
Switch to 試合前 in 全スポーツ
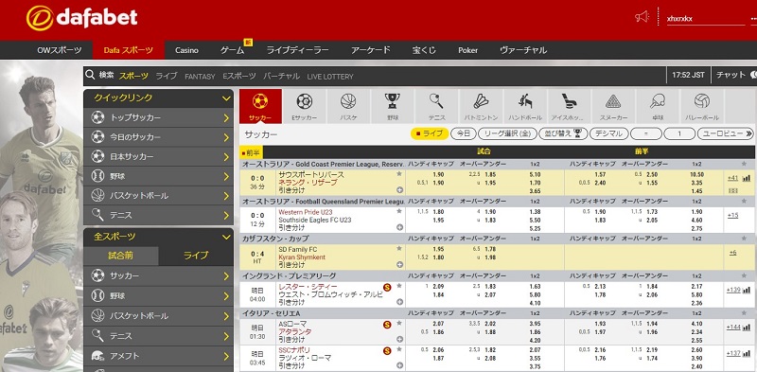pyautogui.click(x=121, y=256)
